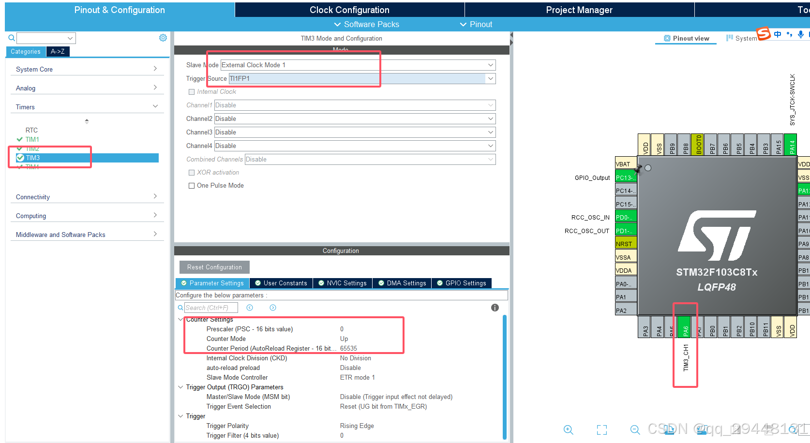Collapse the Trigger Output (TRGO) Parameters group

pyautogui.click(x=180, y=387)
